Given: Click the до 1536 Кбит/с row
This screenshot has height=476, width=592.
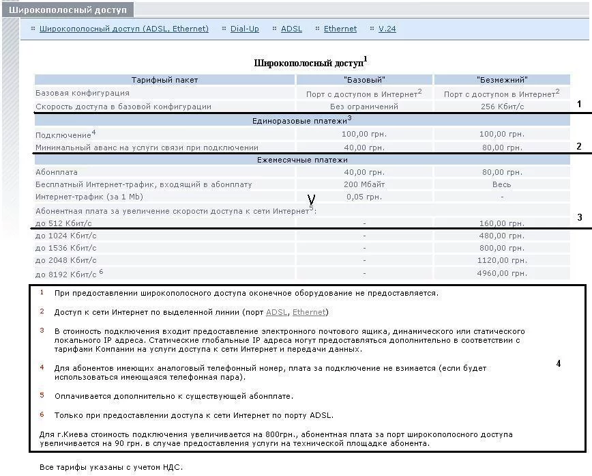Looking at the screenshot, I should point(302,248).
